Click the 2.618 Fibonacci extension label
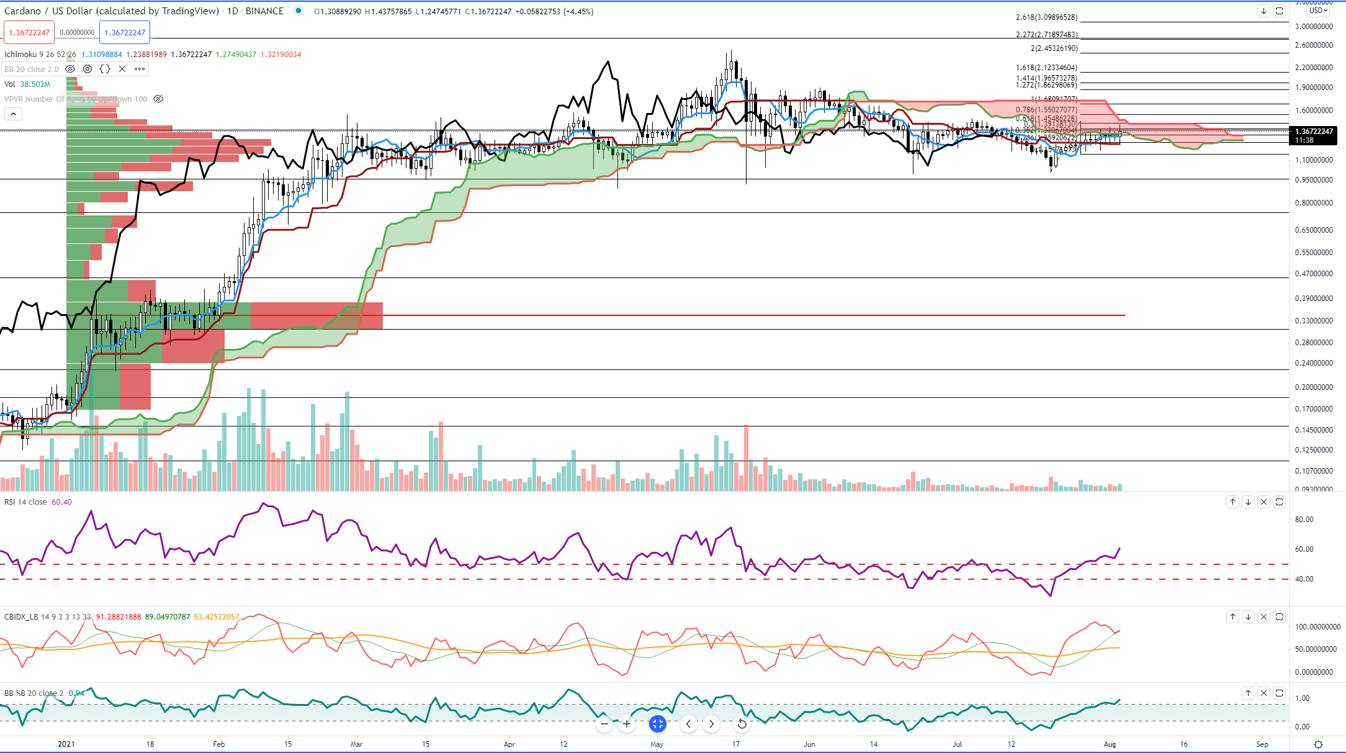Image resolution: width=1346 pixels, height=753 pixels. pyautogui.click(x=1046, y=17)
